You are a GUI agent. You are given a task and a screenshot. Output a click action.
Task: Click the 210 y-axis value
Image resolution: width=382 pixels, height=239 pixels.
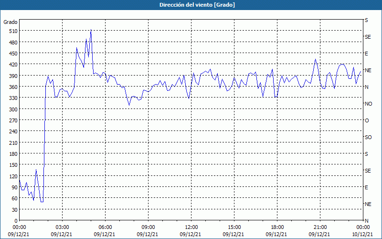coord(13,142)
